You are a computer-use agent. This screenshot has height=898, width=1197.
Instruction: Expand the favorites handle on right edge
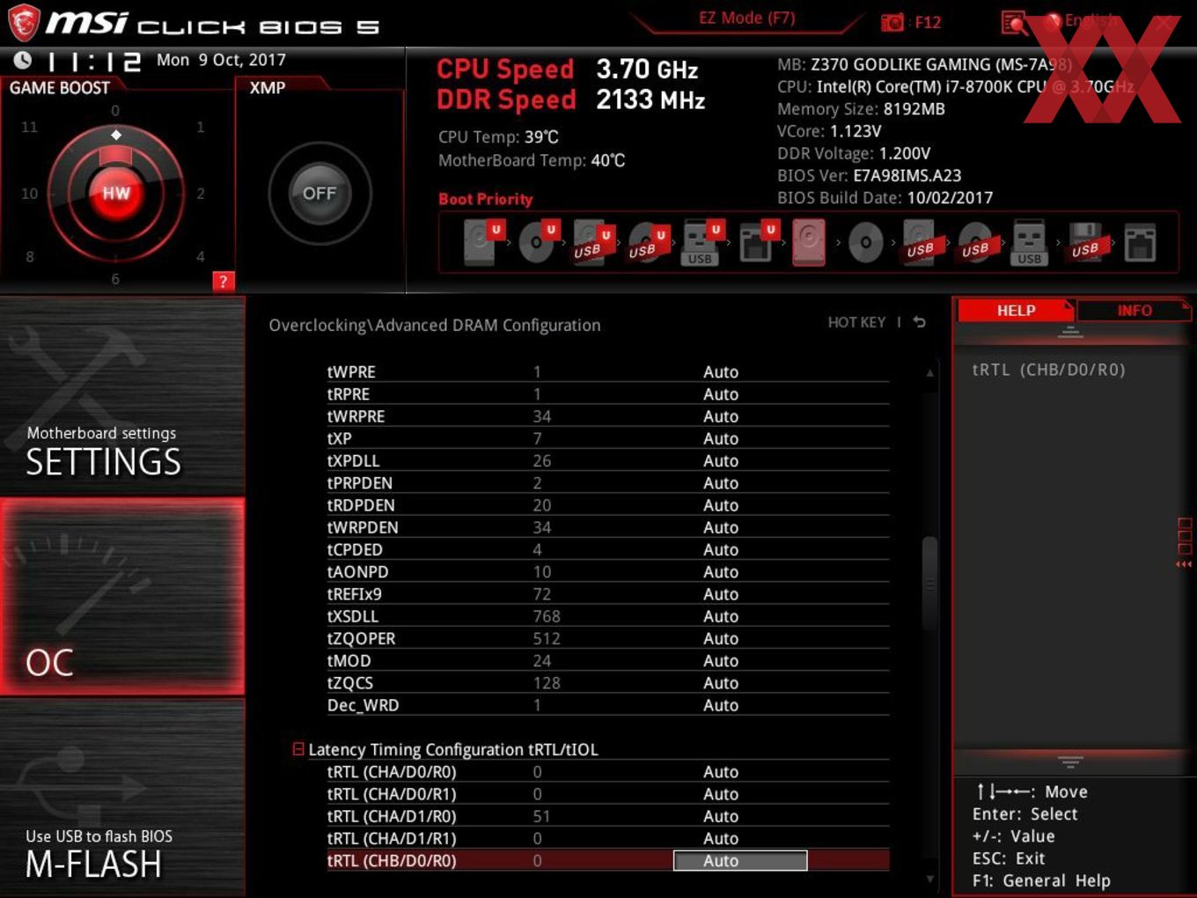tap(1184, 542)
